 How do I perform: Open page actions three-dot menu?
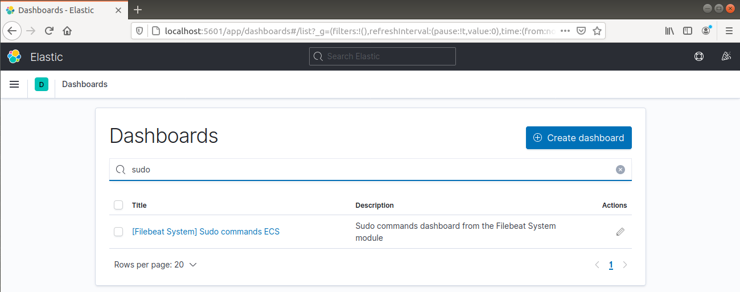point(565,31)
